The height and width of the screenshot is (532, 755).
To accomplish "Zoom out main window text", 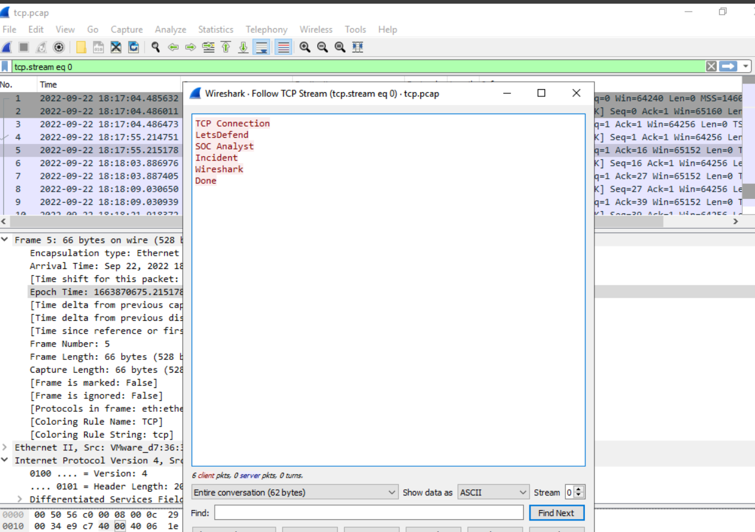I will pos(323,47).
